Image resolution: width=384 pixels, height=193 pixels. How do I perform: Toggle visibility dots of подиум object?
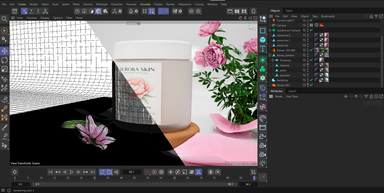point(308,65)
